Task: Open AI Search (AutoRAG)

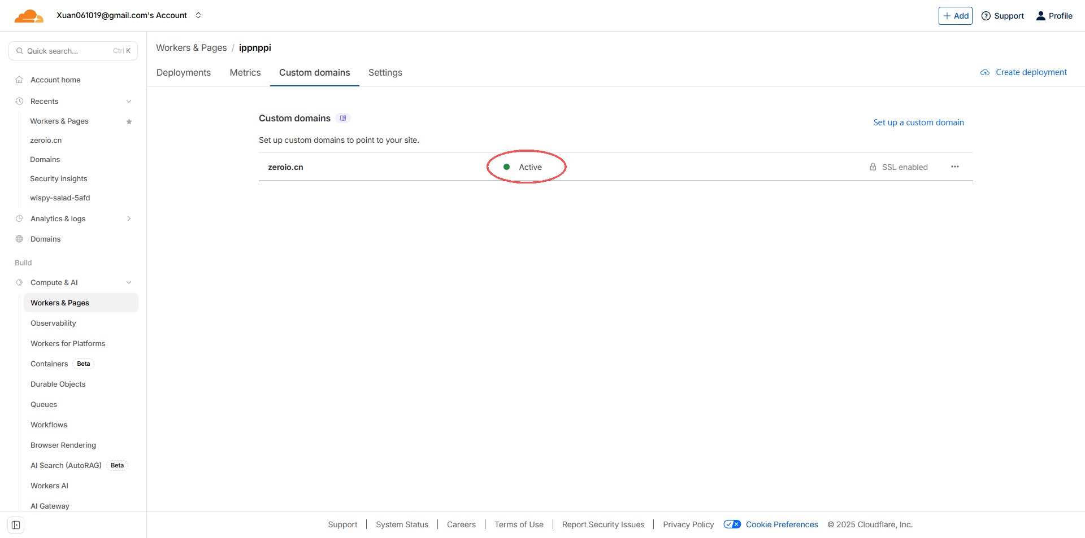Action: point(66,465)
